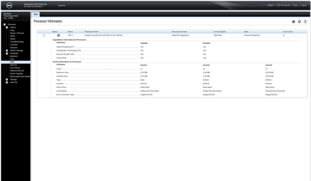Expand the Host OS tree node
311x181 pixels.
click(x=7, y=82)
